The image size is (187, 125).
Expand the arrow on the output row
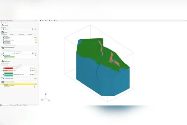[x=34, y=79]
